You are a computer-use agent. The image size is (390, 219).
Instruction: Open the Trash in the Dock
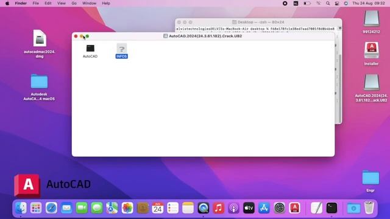[x=369, y=208]
